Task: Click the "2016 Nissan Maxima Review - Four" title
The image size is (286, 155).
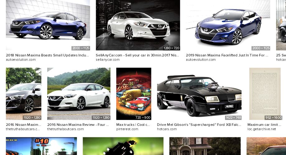Action: [x=78, y=125]
